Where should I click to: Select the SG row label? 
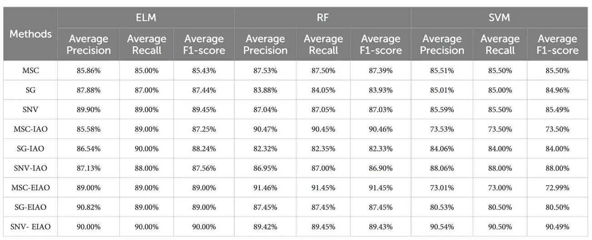(30, 90)
